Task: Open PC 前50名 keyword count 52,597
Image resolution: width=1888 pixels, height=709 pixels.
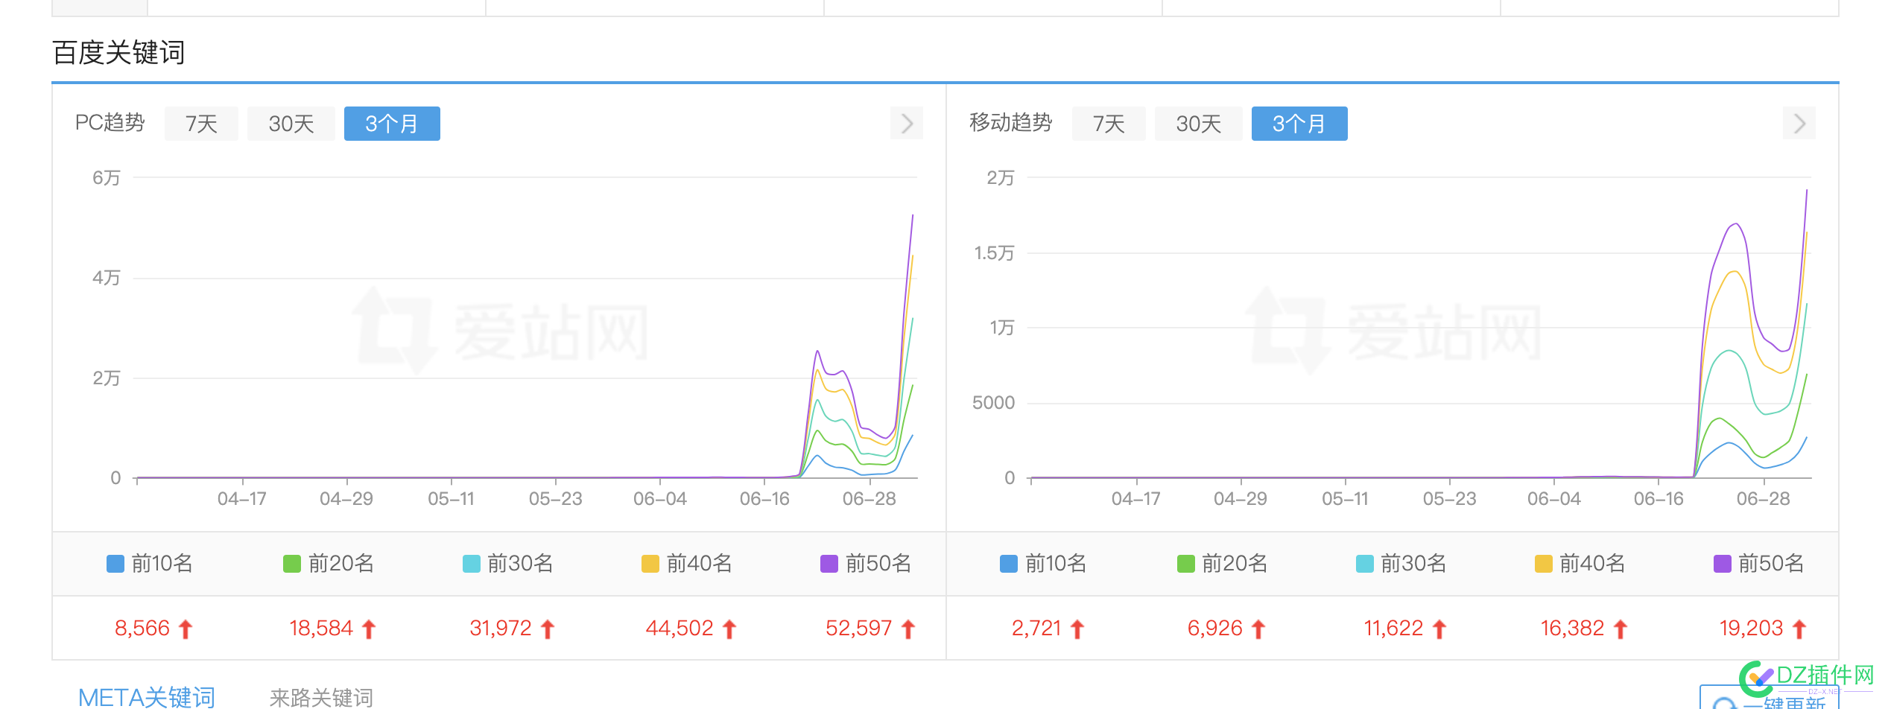Action: [x=859, y=629]
